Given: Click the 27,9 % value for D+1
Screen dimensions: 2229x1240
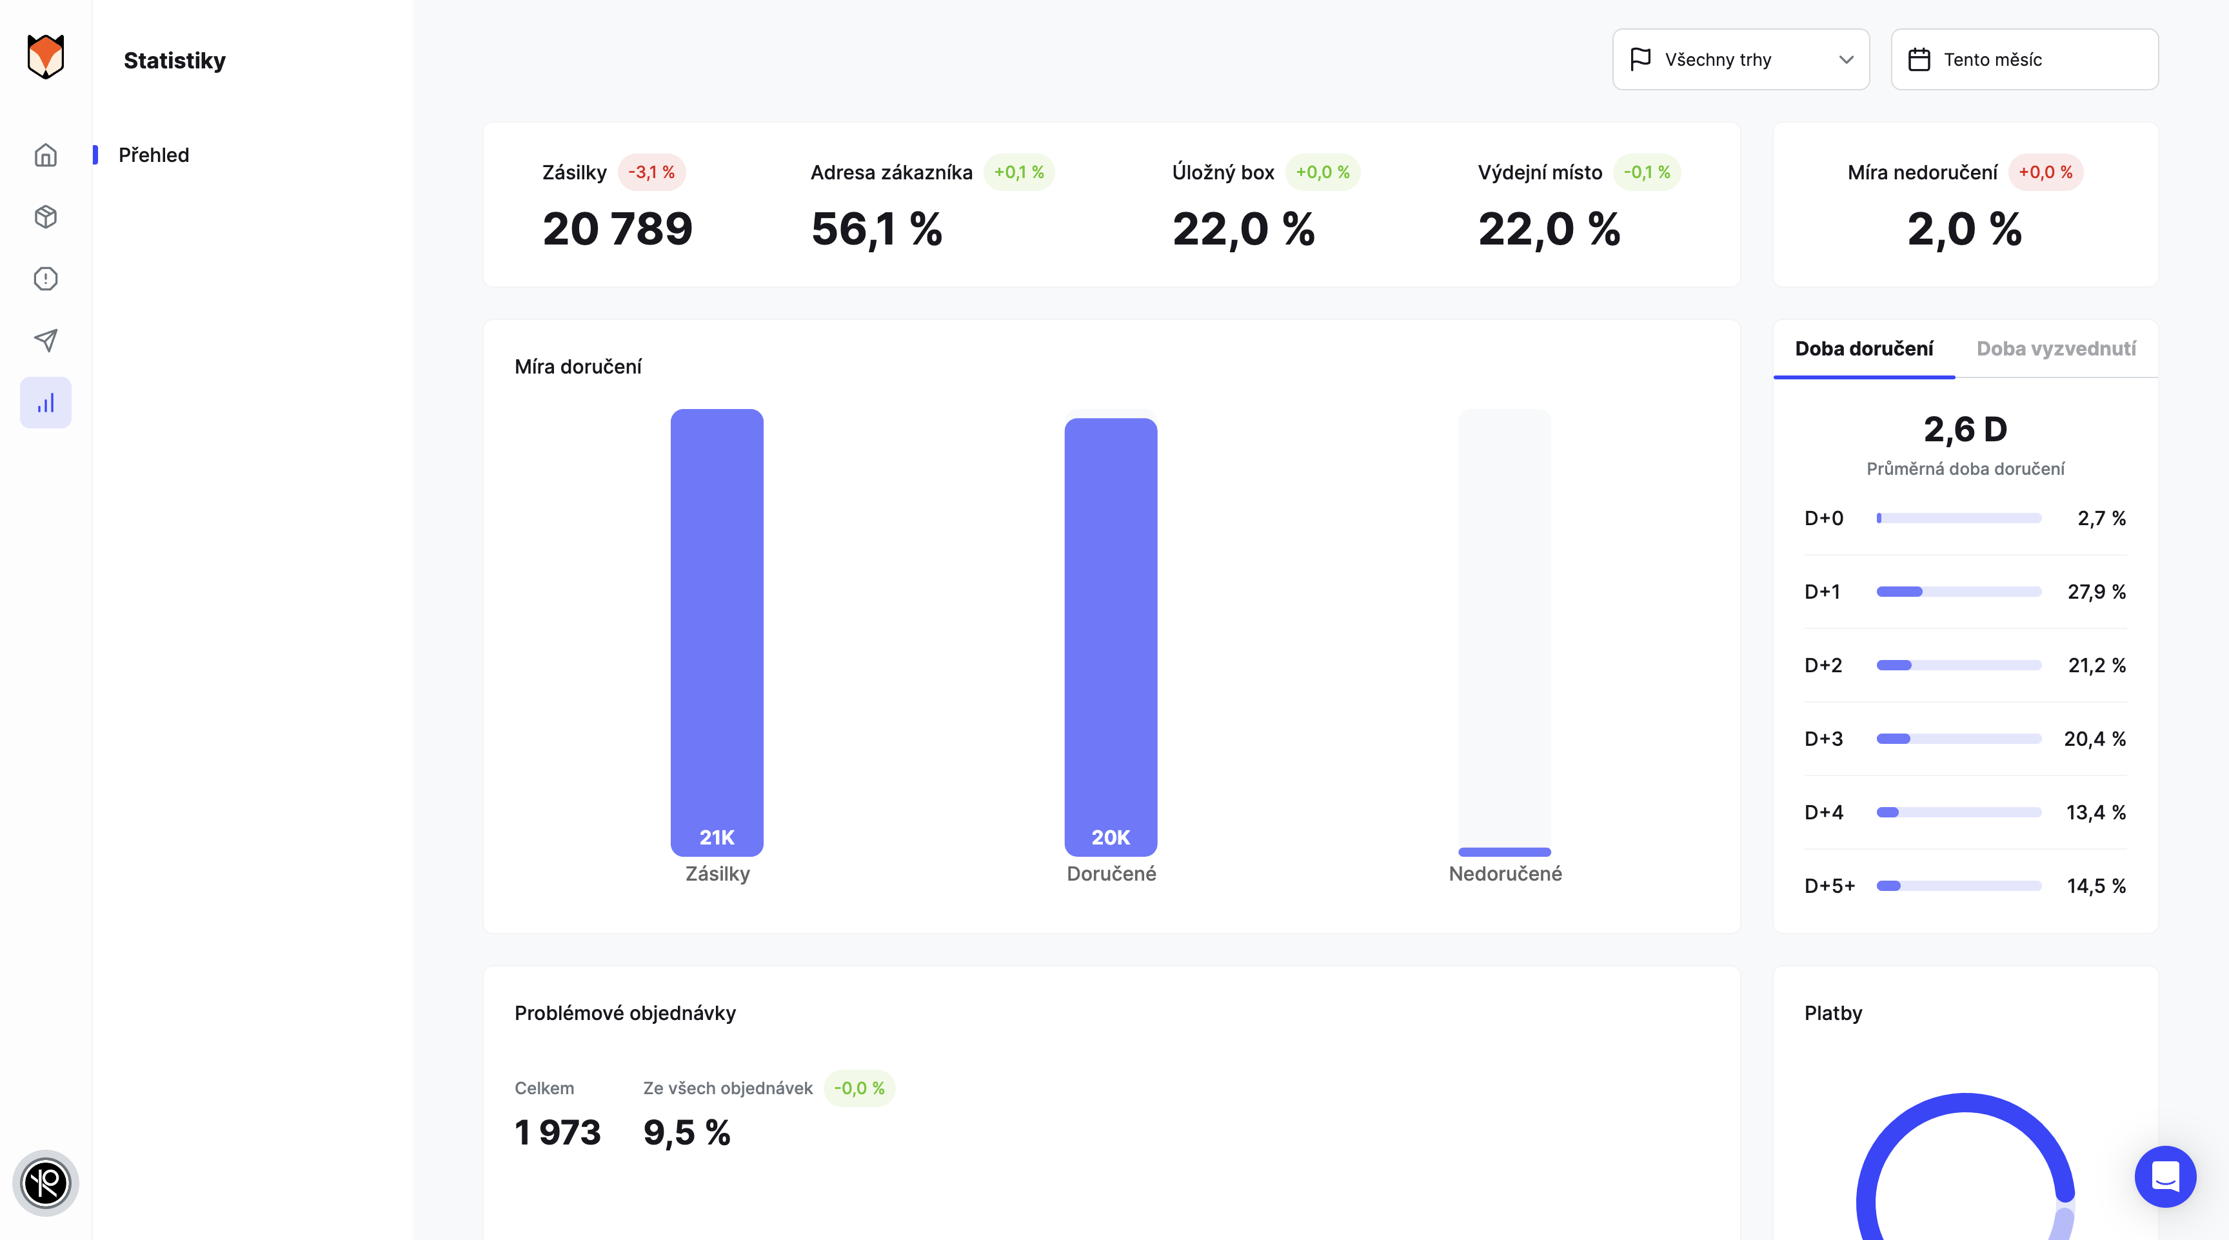Looking at the screenshot, I should coord(2095,592).
